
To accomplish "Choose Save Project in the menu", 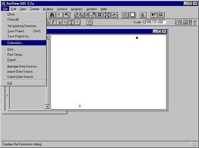I will pos(24,31).
